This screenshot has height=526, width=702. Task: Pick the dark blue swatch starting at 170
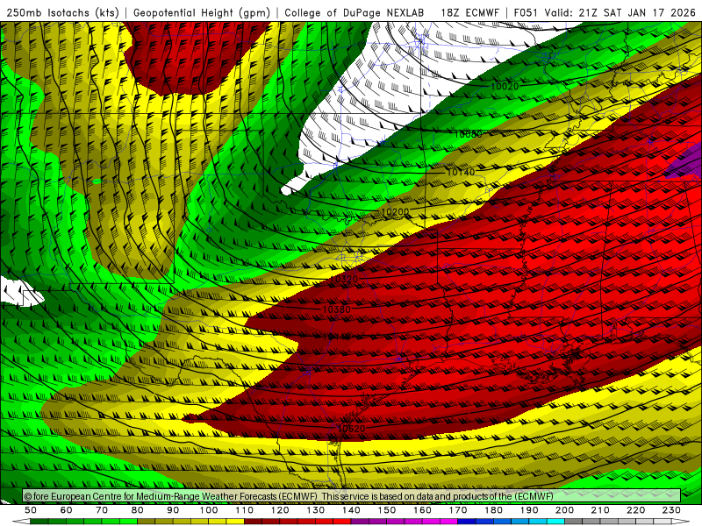(467, 522)
